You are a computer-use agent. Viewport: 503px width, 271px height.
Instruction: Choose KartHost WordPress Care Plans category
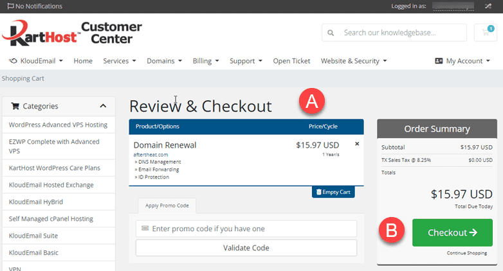click(59, 168)
